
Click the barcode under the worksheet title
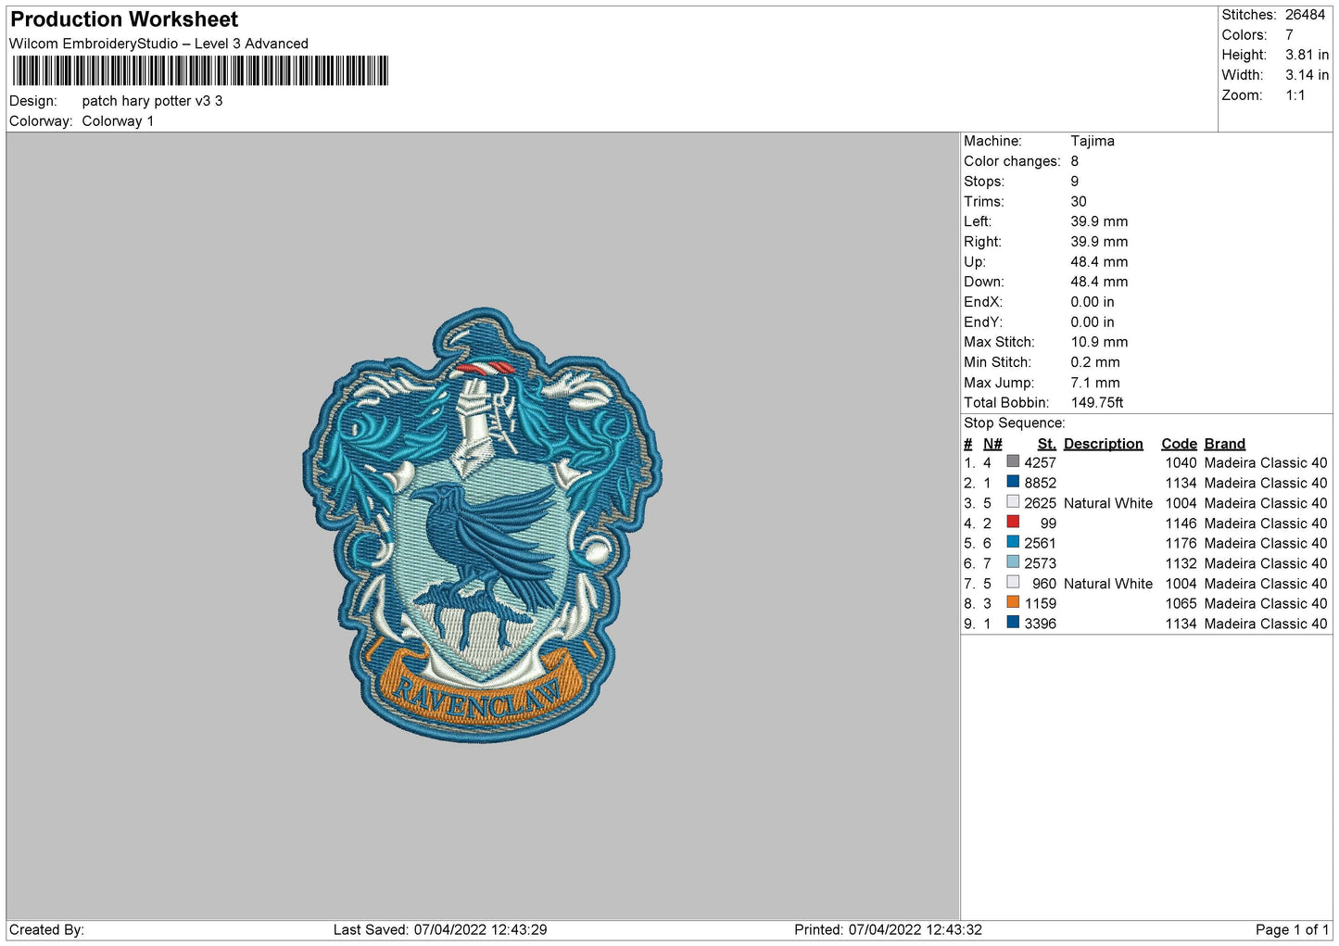pyautogui.click(x=200, y=71)
